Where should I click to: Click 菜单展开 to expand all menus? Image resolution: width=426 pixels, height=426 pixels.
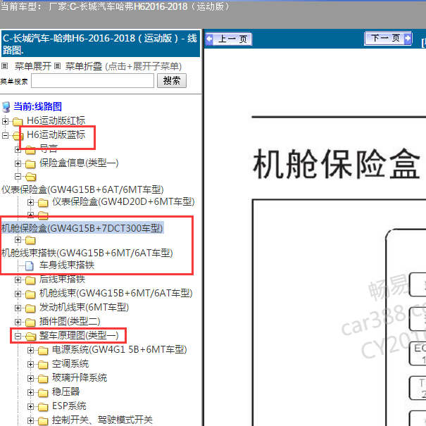click(33, 66)
